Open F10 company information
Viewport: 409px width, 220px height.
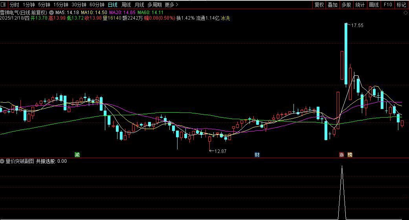(388, 5)
